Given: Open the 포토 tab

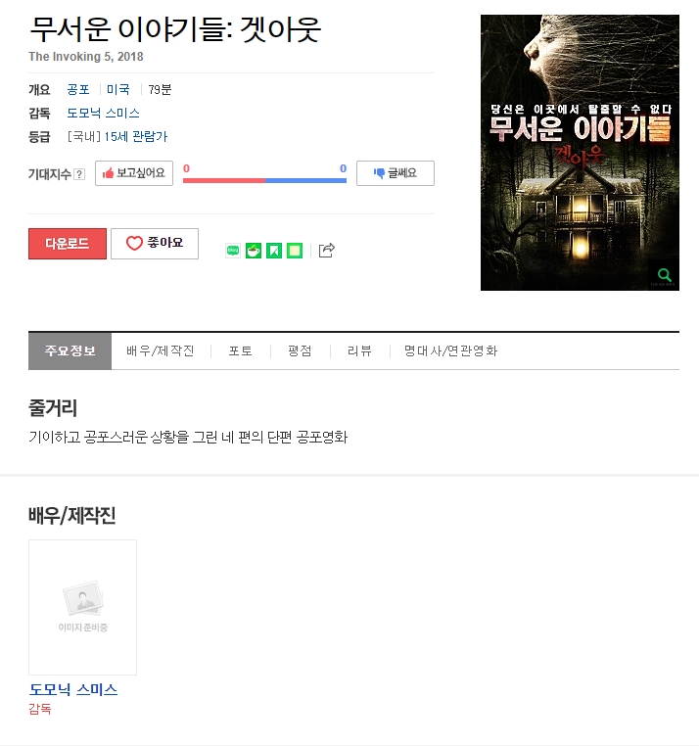Looking at the screenshot, I should [x=240, y=351].
